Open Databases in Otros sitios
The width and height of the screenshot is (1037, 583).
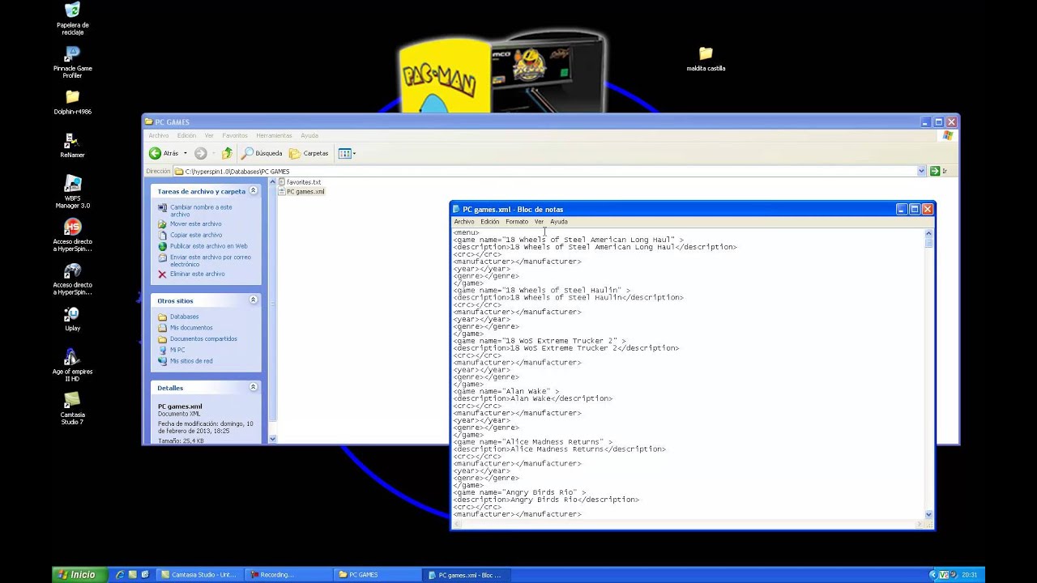(184, 317)
